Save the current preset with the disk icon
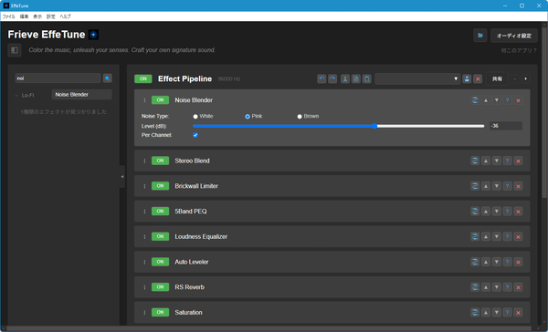The width and height of the screenshot is (548, 332). point(467,79)
